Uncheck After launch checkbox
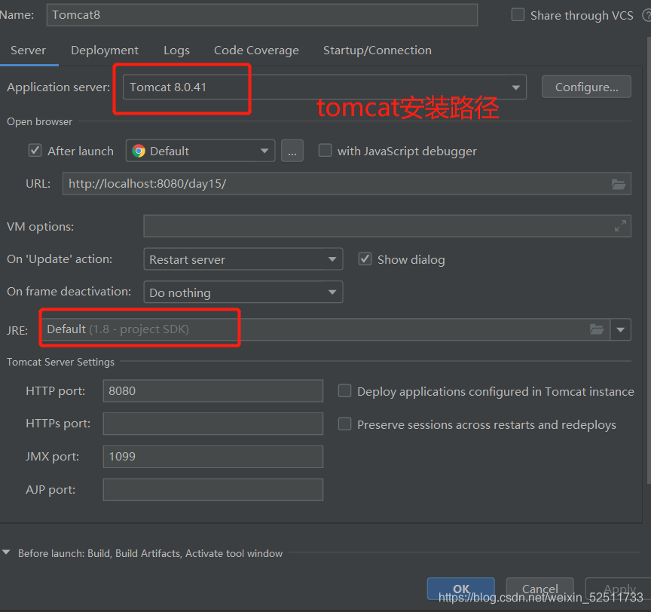The image size is (651, 612). 35,150
